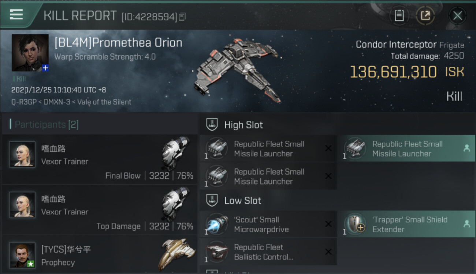Copy the kill report ID
The width and height of the screenshot is (476, 274).
click(182, 16)
